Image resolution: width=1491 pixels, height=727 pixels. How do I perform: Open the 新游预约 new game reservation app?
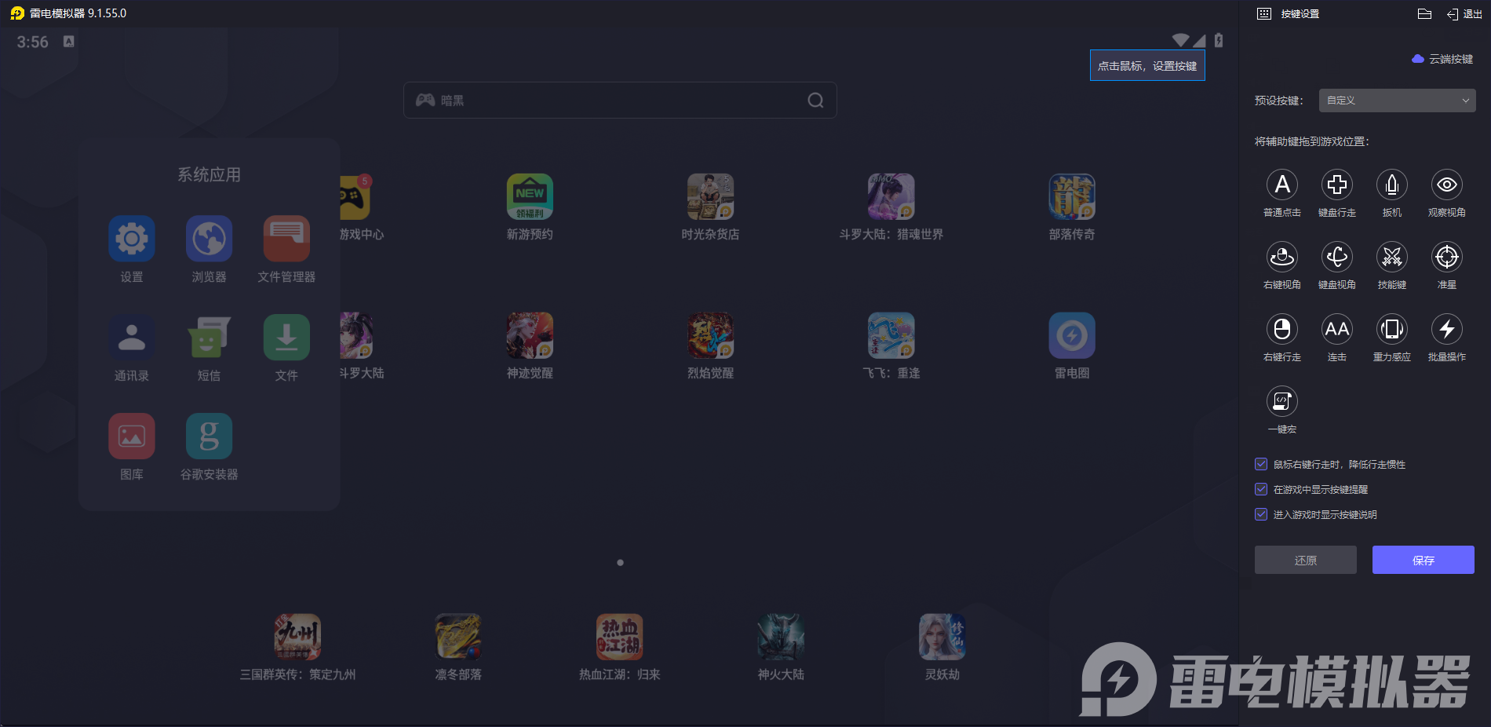click(530, 196)
